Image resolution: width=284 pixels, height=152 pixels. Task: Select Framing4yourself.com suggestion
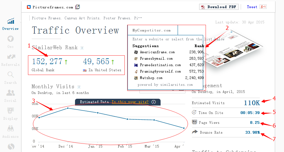coord(160,72)
